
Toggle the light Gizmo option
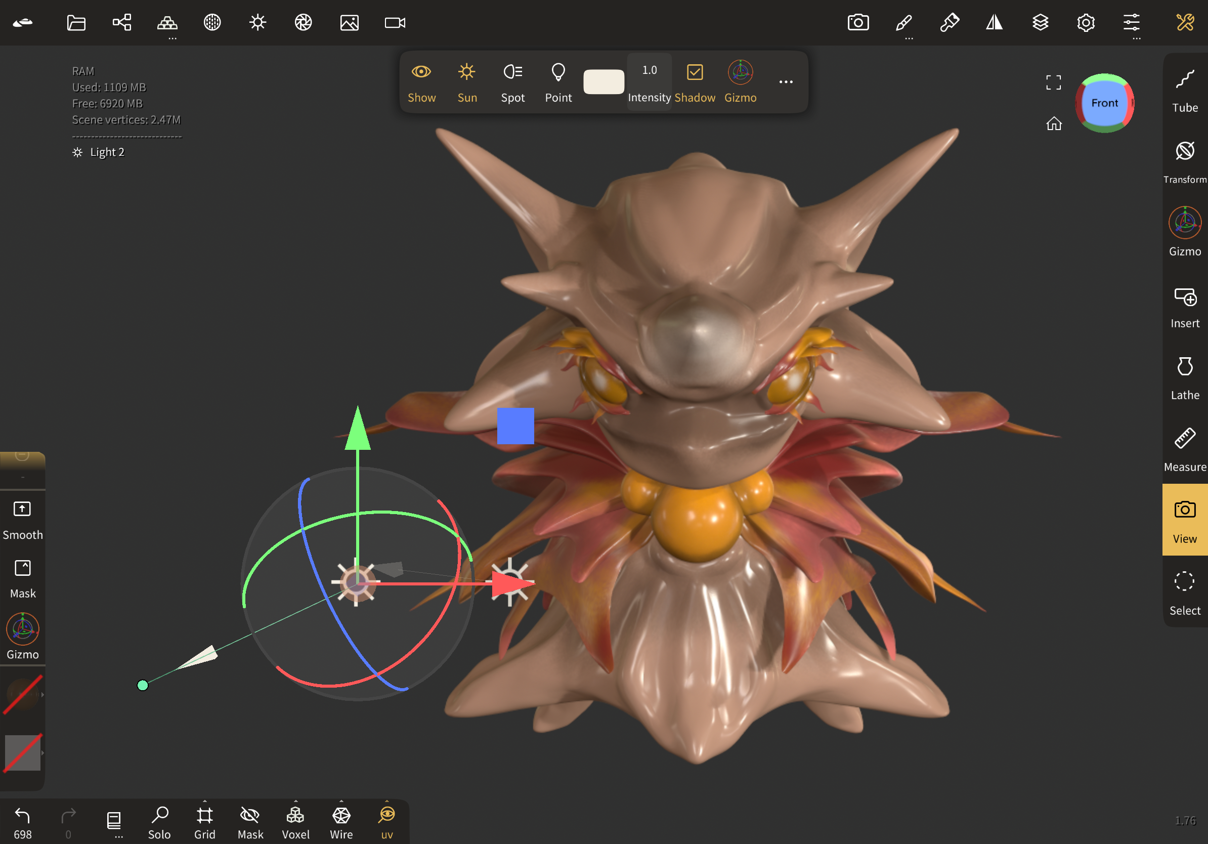coord(740,82)
